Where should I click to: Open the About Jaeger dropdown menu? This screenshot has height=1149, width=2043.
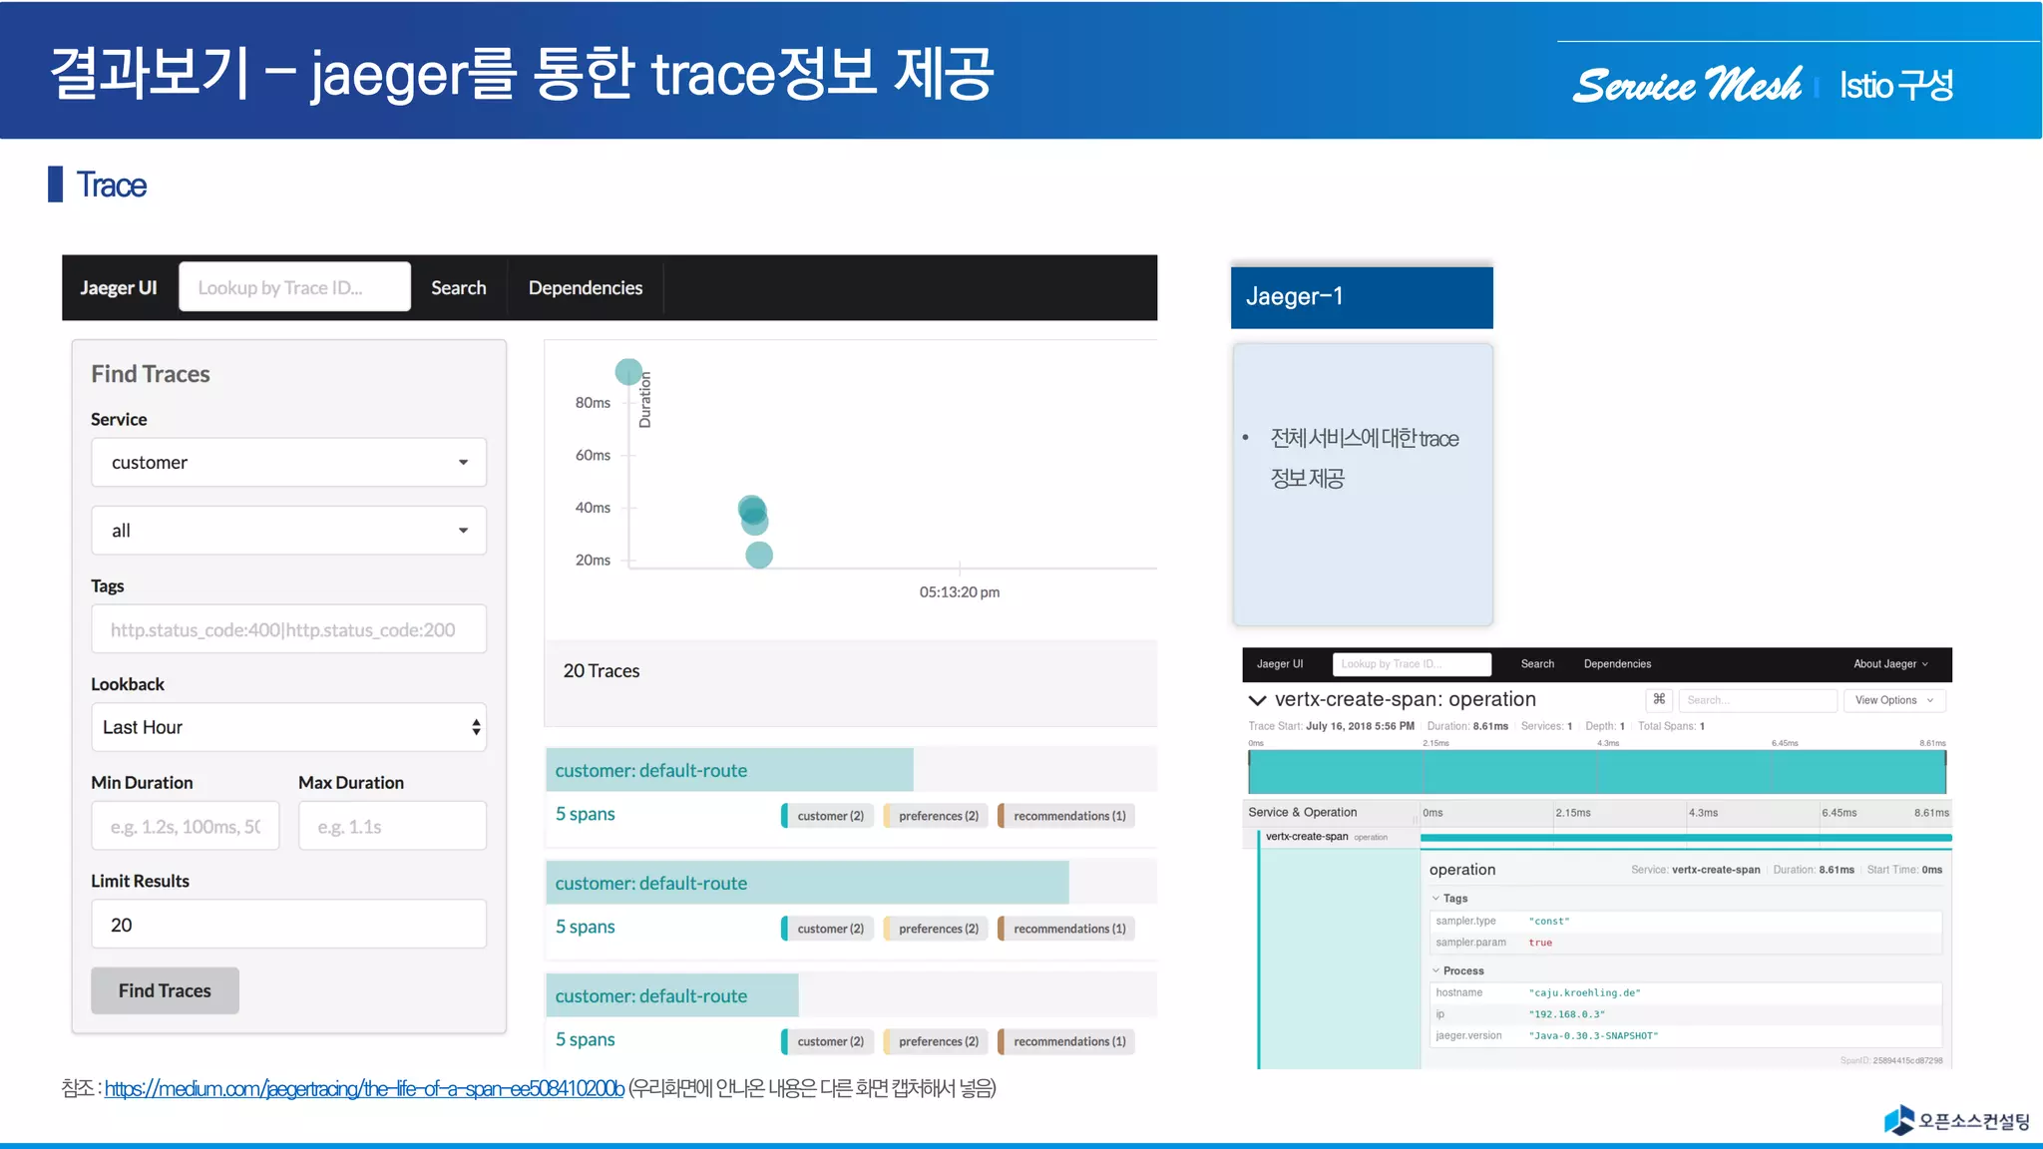tap(1890, 664)
